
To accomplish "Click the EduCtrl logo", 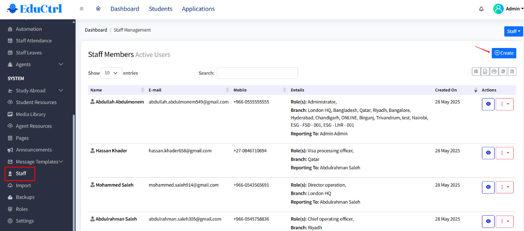I will pyautogui.click(x=35, y=8).
